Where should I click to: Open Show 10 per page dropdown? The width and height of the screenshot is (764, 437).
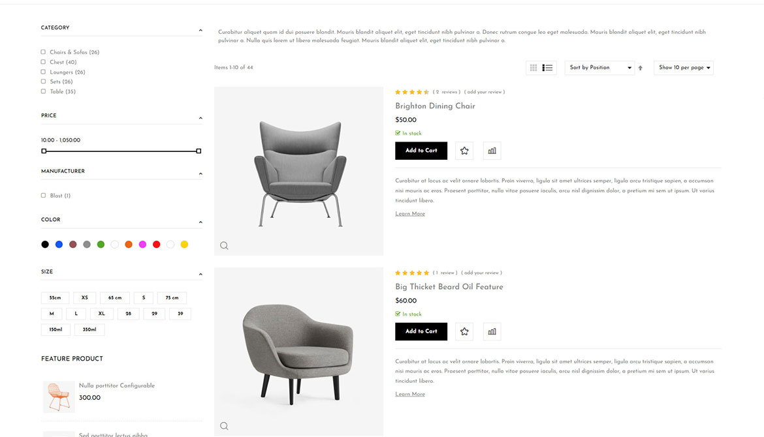pyautogui.click(x=684, y=68)
